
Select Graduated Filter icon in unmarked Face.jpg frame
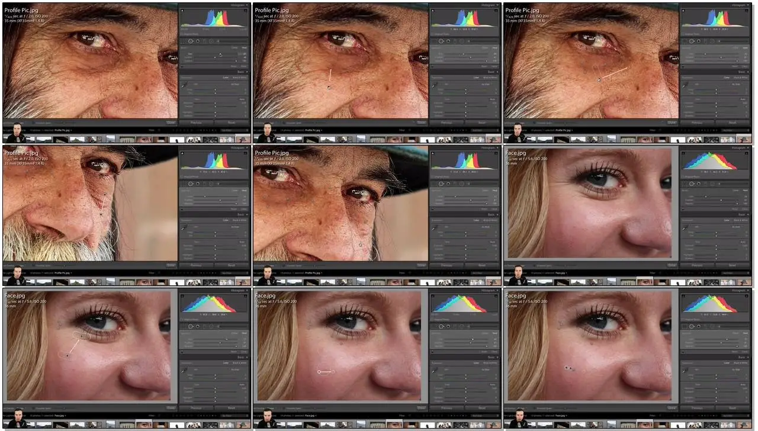(705, 184)
